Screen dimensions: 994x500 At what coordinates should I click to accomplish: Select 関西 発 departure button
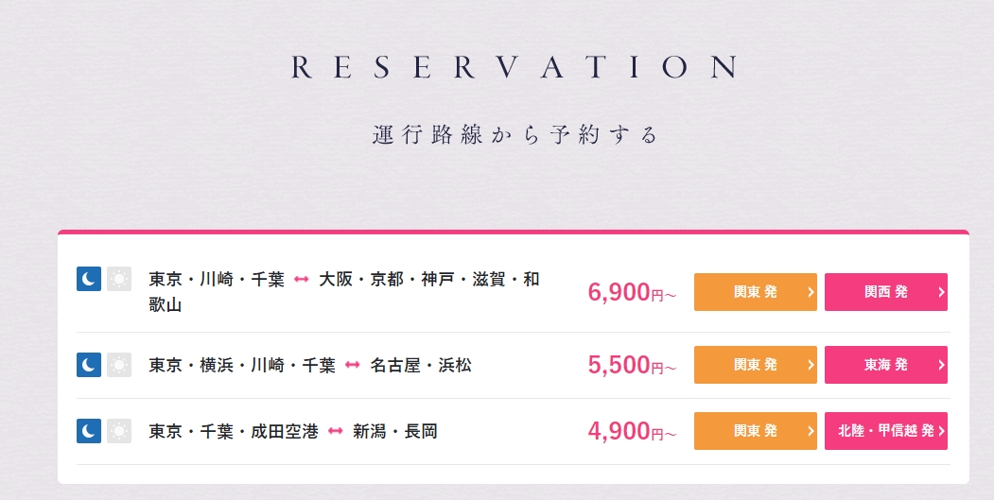(885, 292)
